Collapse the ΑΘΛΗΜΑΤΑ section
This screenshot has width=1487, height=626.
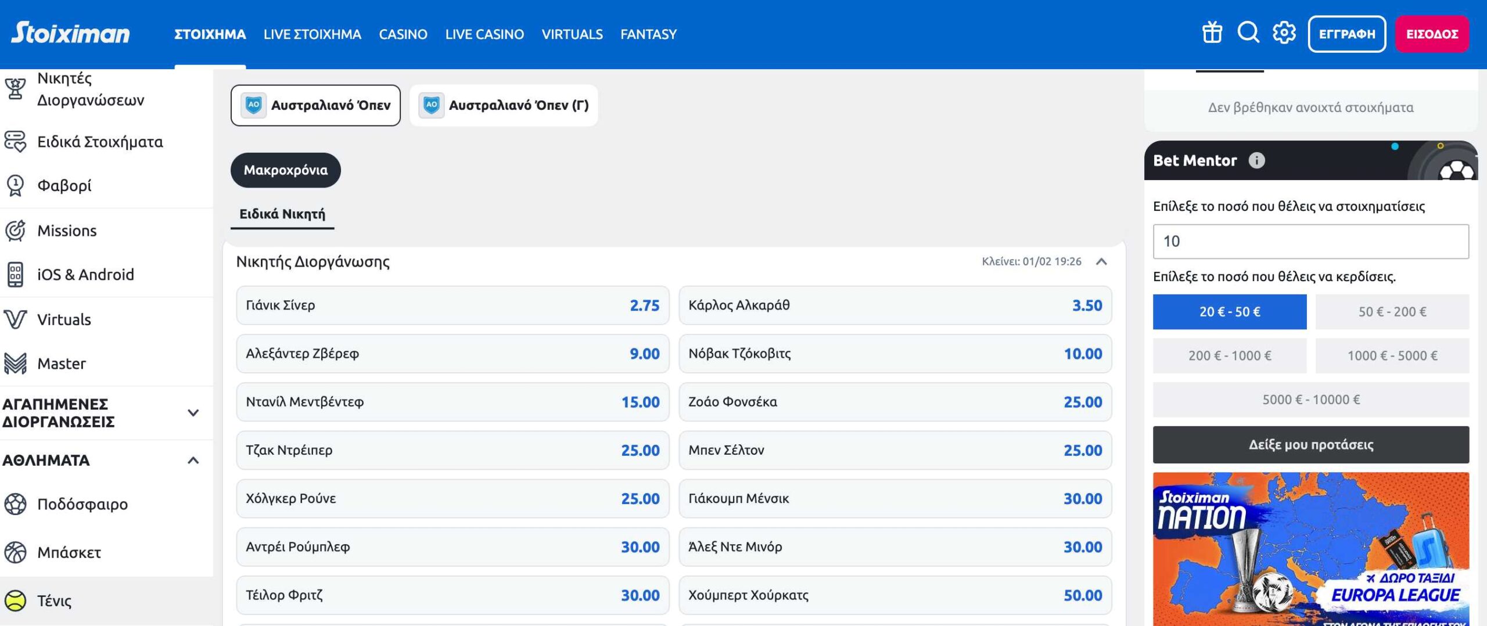193,460
